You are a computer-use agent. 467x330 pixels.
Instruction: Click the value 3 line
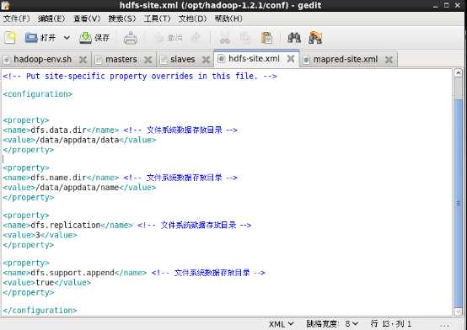[x=40, y=235]
